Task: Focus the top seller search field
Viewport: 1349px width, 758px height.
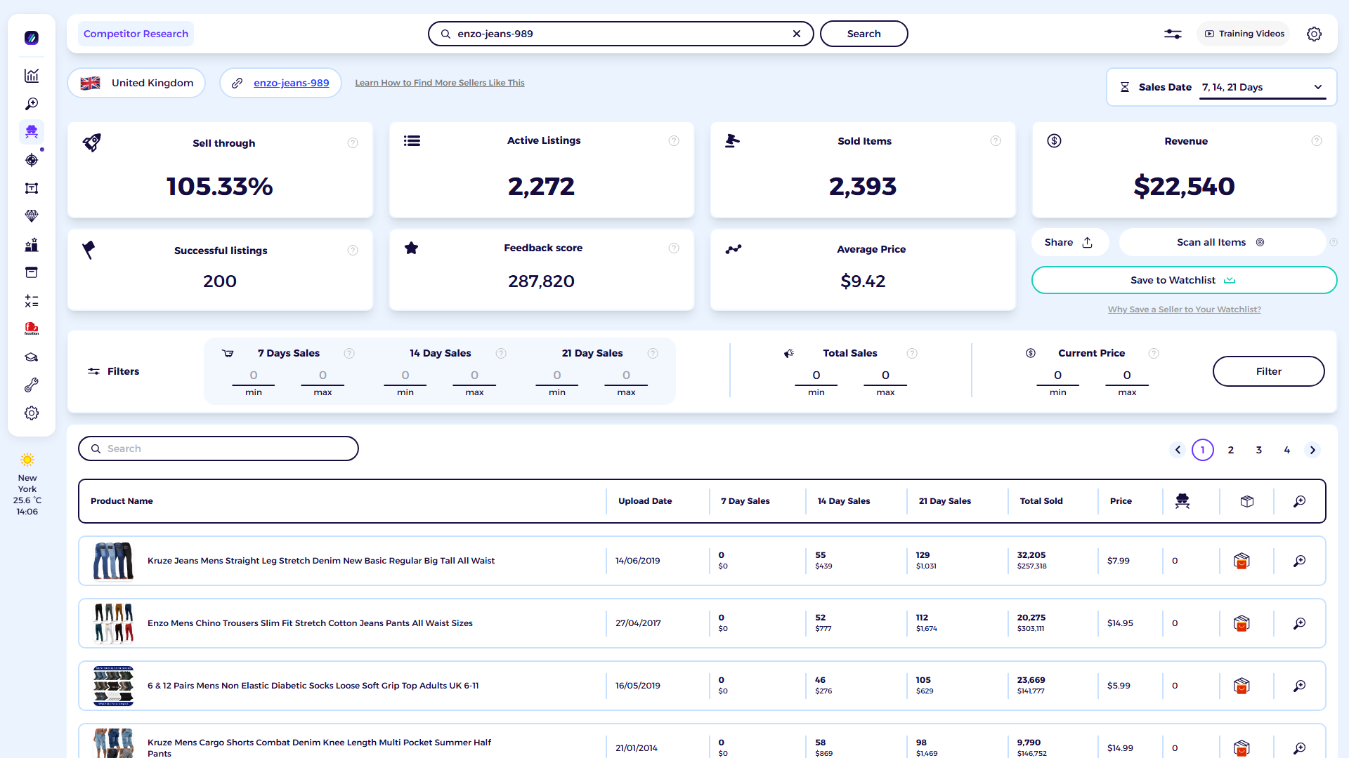Action: pos(621,34)
